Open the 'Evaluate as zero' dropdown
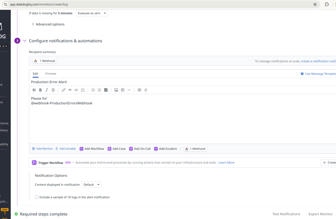The height and width of the screenshot is (219, 336). 92,13
